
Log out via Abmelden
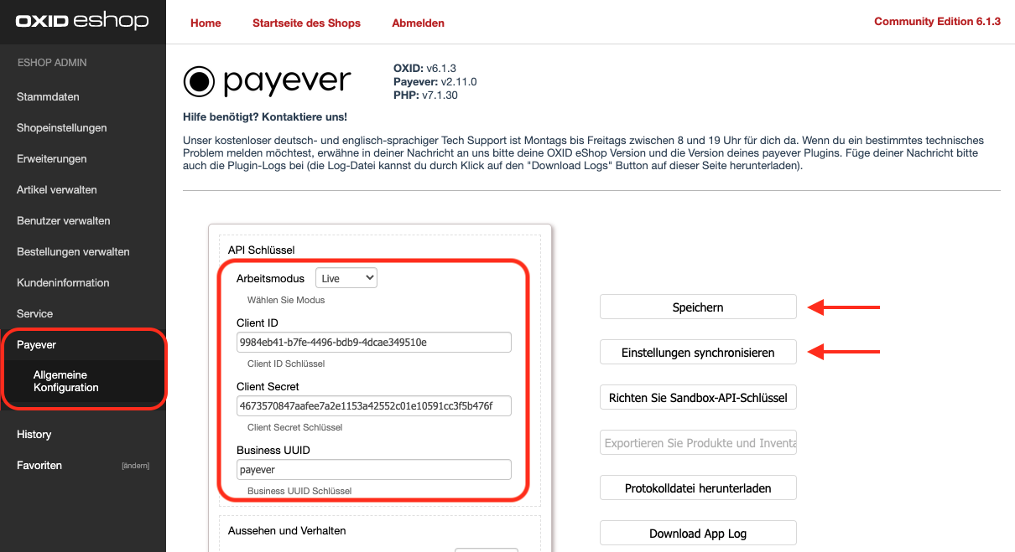pyautogui.click(x=418, y=23)
